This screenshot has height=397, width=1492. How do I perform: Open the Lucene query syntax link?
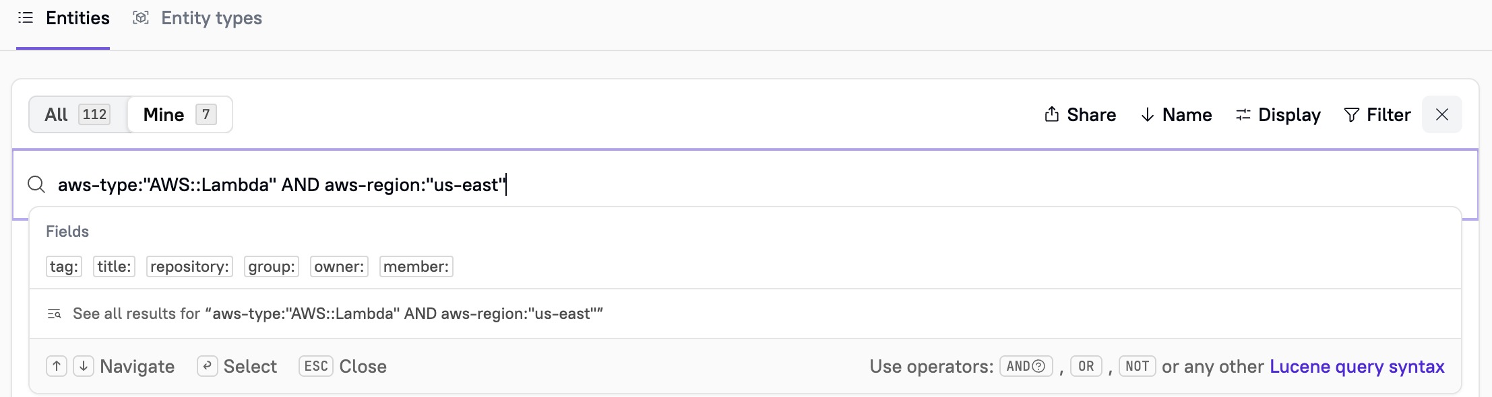(1357, 366)
